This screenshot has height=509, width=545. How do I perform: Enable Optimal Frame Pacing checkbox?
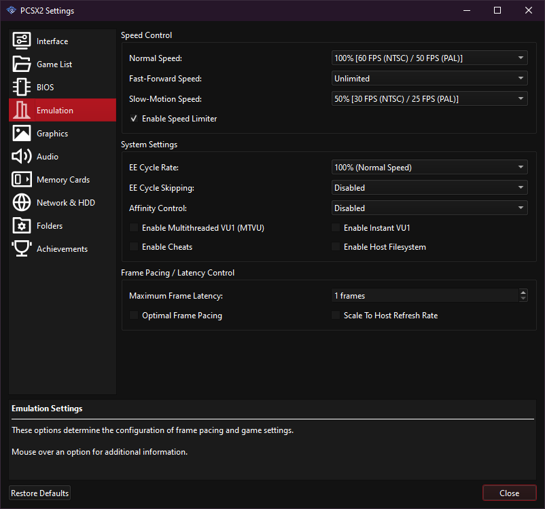coord(133,316)
